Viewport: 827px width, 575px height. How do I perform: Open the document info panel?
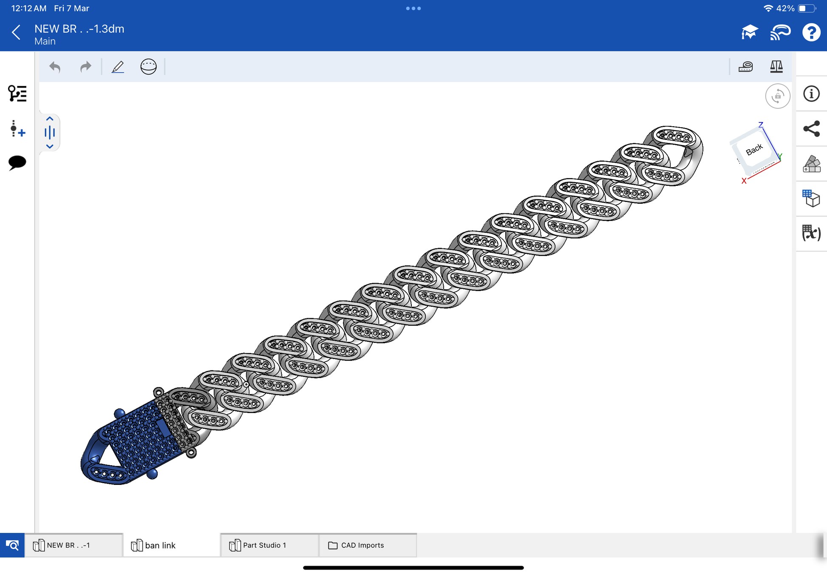(x=811, y=94)
